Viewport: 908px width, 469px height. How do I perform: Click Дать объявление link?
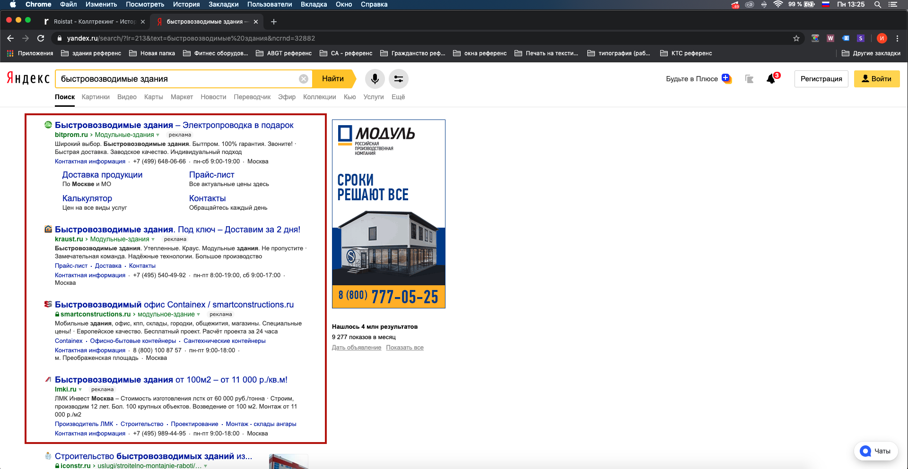357,348
